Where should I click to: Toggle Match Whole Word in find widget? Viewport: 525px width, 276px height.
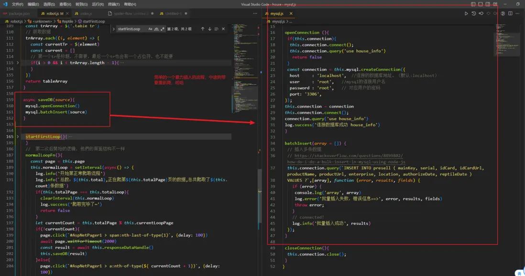coord(156,29)
